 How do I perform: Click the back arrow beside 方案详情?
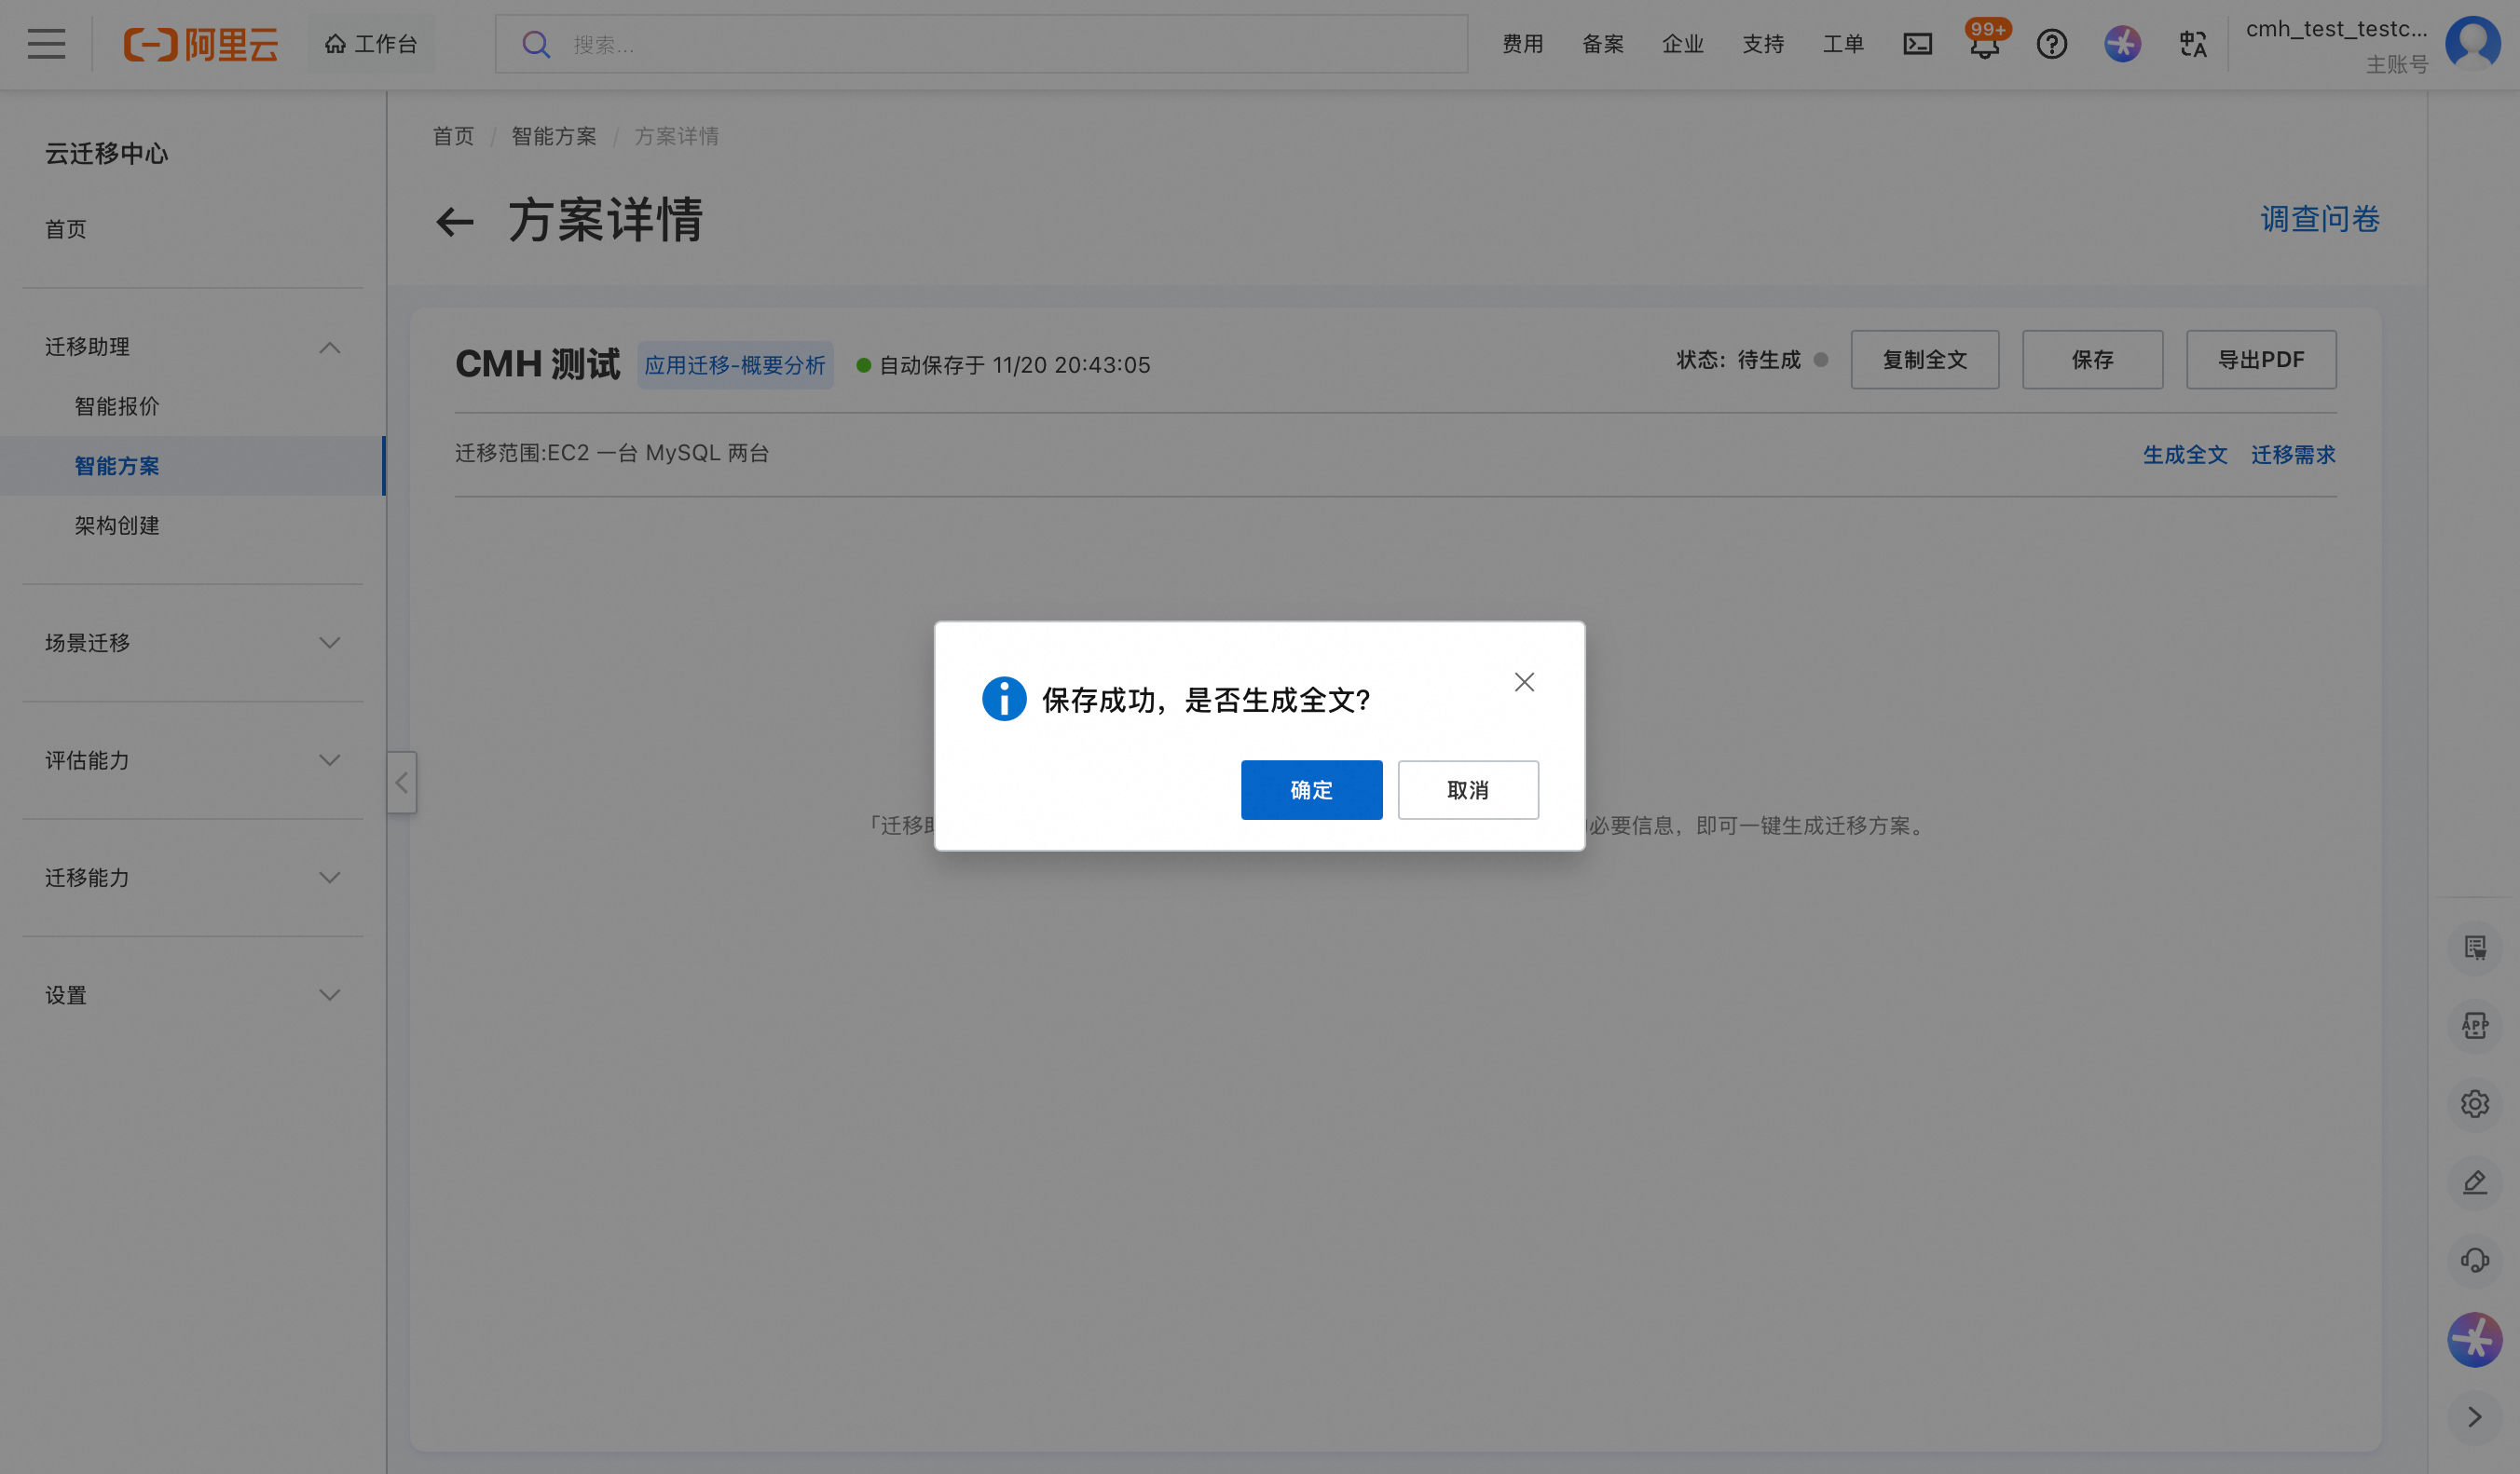pyautogui.click(x=455, y=221)
